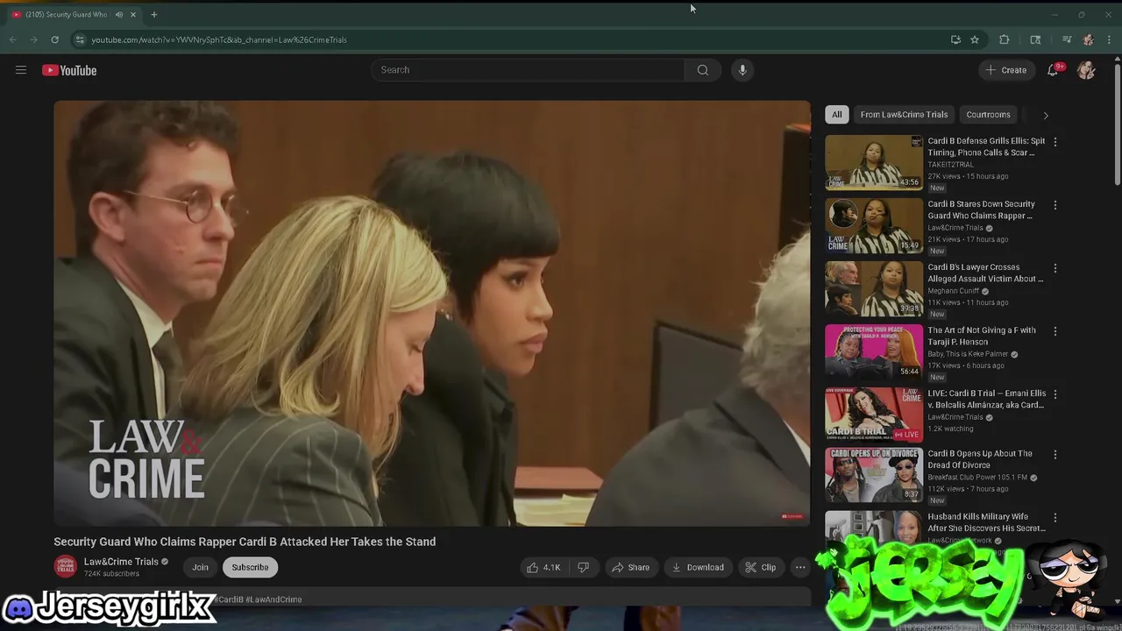
Task: Close the Security Guard YouTube tab
Action: pos(133,14)
